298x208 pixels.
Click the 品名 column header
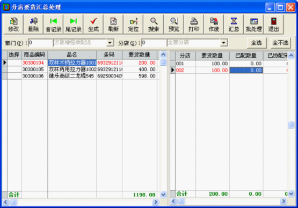[x=72, y=55]
